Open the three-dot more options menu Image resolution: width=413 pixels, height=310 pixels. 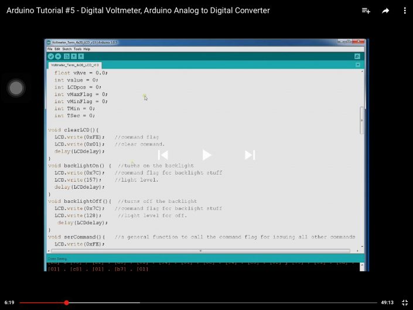tap(405, 11)
